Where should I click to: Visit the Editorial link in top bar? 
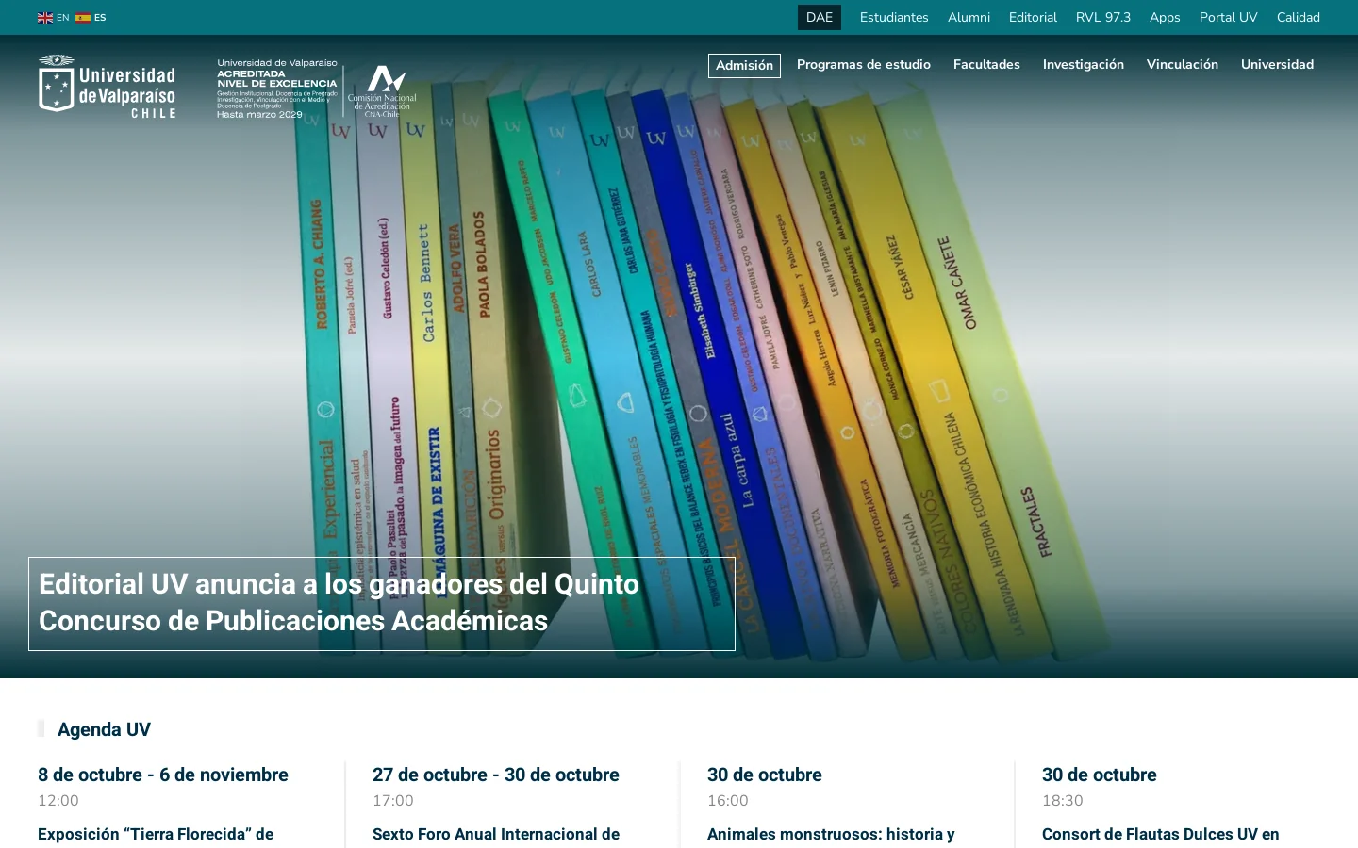[1033, 17]
